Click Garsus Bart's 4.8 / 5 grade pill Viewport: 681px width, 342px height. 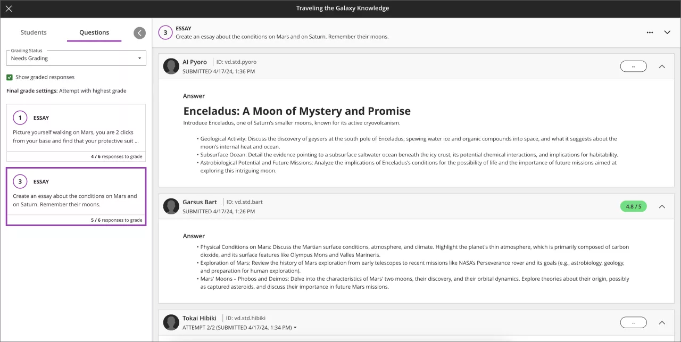[633, 206]
